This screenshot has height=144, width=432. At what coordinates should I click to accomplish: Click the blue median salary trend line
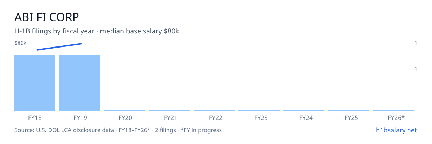click(x=59, y=47)
